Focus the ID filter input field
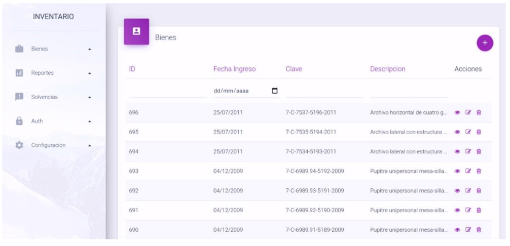Screen dimensions: 510x246 [168, 92]
